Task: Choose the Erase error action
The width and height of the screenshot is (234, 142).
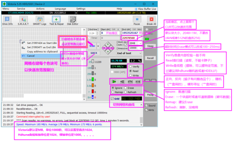Action: tap(126, 88)
